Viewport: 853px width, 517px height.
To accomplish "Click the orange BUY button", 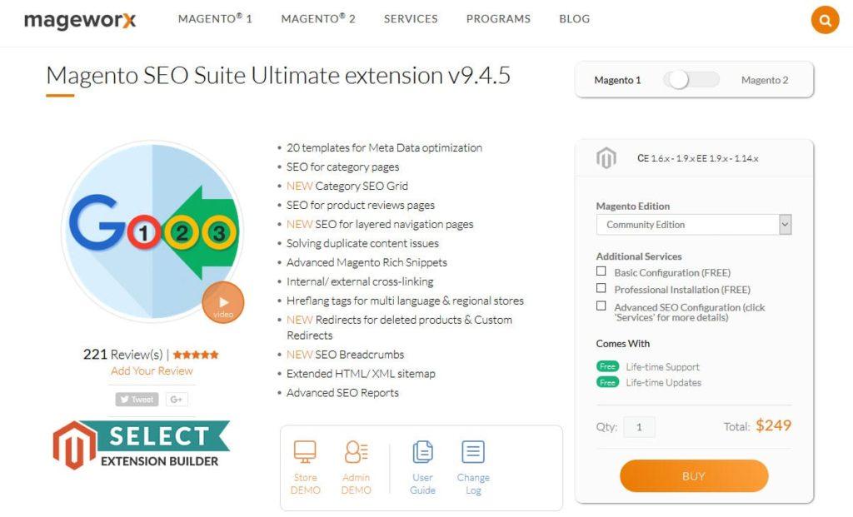I will [x=694, y=476].
